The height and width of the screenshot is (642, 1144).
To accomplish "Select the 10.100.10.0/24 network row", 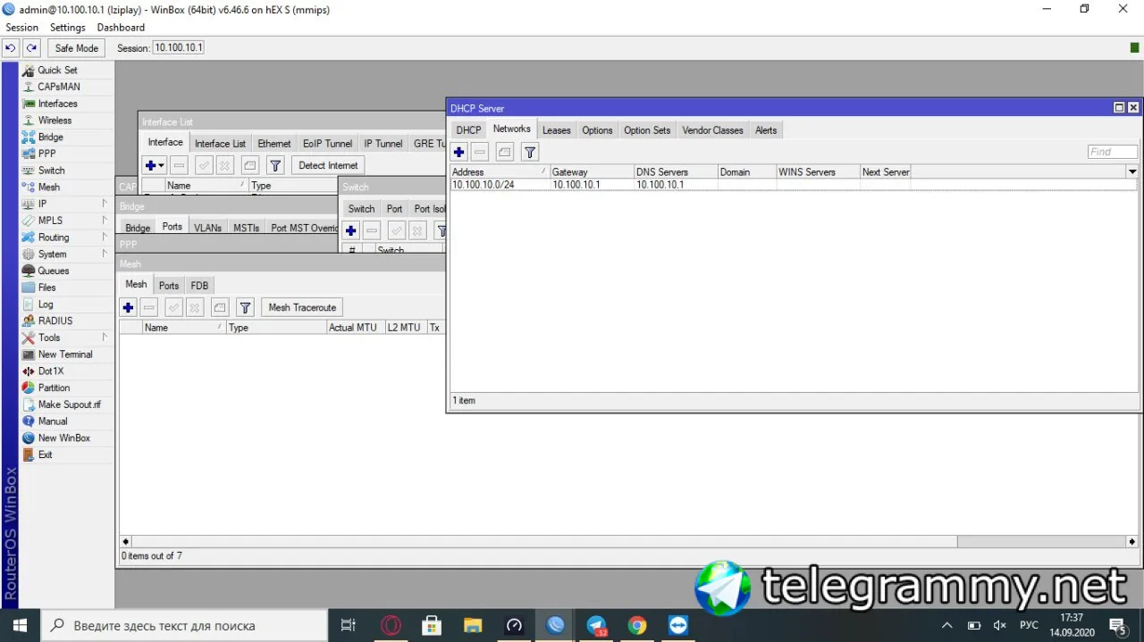I will (794, 185).
